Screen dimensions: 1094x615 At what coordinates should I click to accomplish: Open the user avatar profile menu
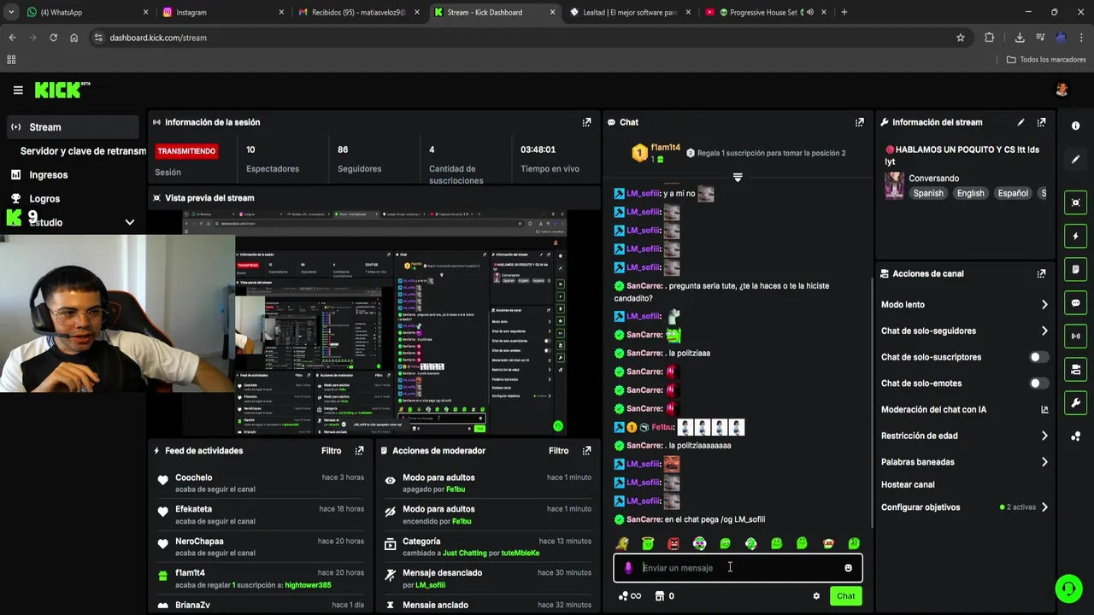1062,90
